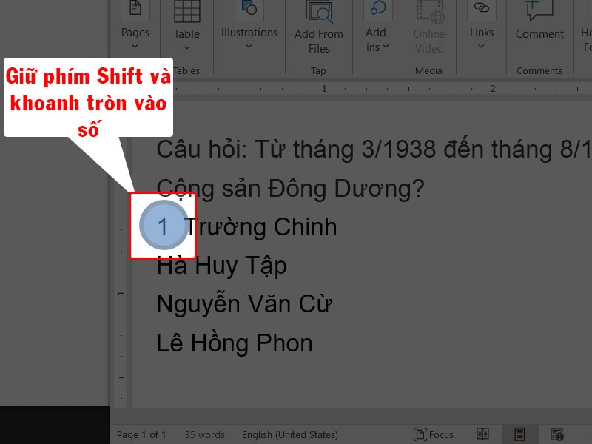Switch to Web Layout view
Screen dimensions: 592x444
tap(556, 434)
